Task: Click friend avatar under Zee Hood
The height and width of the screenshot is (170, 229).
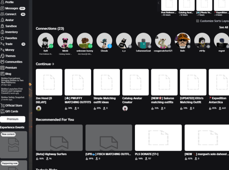Action: [38, 108]
